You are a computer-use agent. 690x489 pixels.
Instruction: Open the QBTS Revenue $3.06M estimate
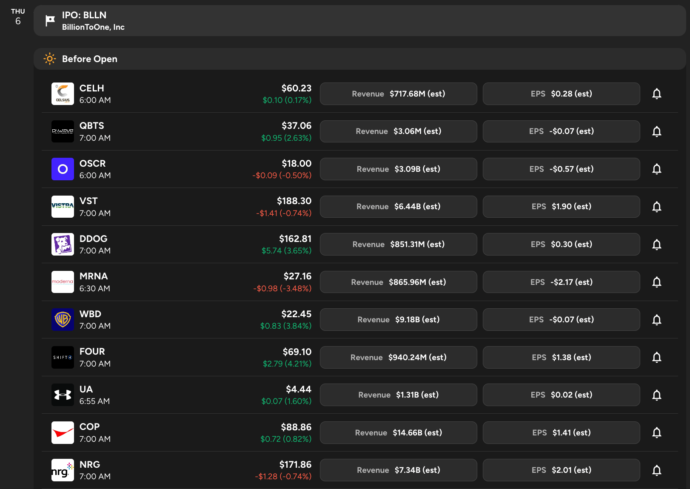coord(399,131)
